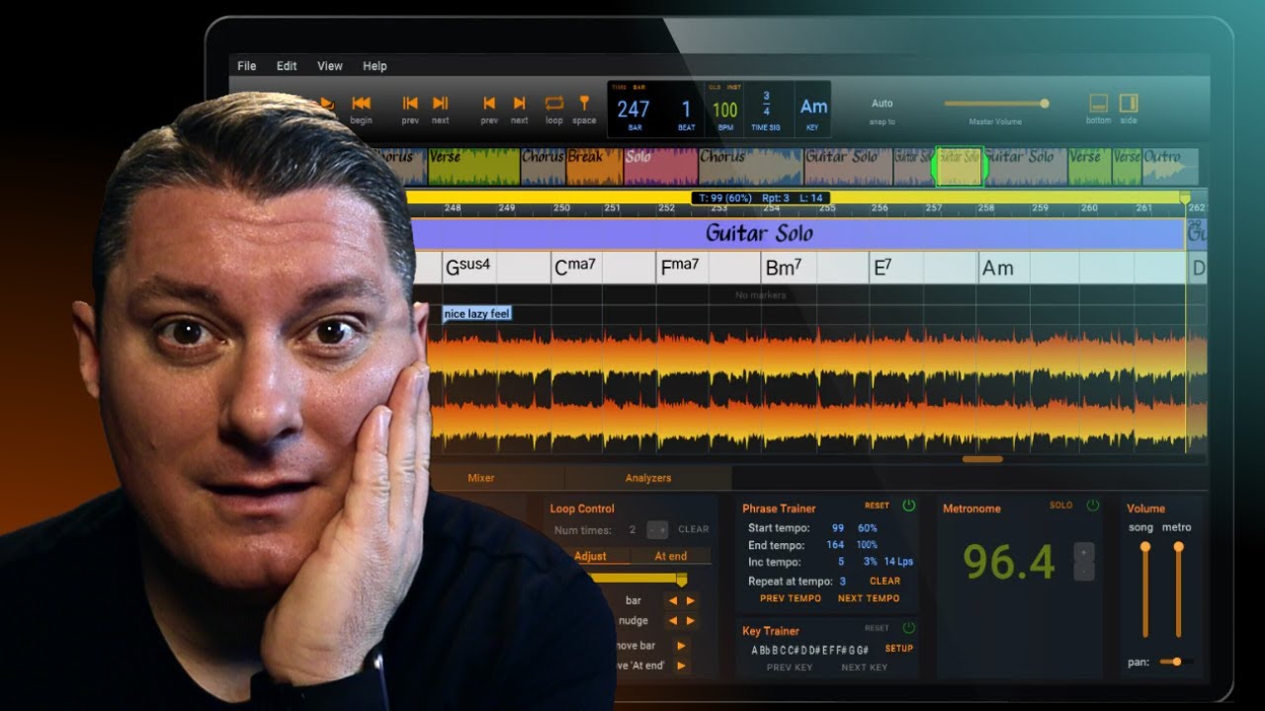Toggle the loop icon in transport
The image size is (1265, 711).
tap(554, 103)
